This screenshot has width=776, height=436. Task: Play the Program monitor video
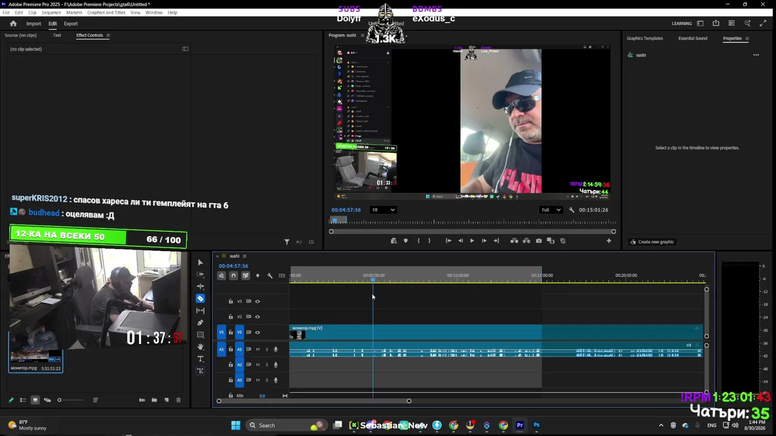click(x=472, y=241)
